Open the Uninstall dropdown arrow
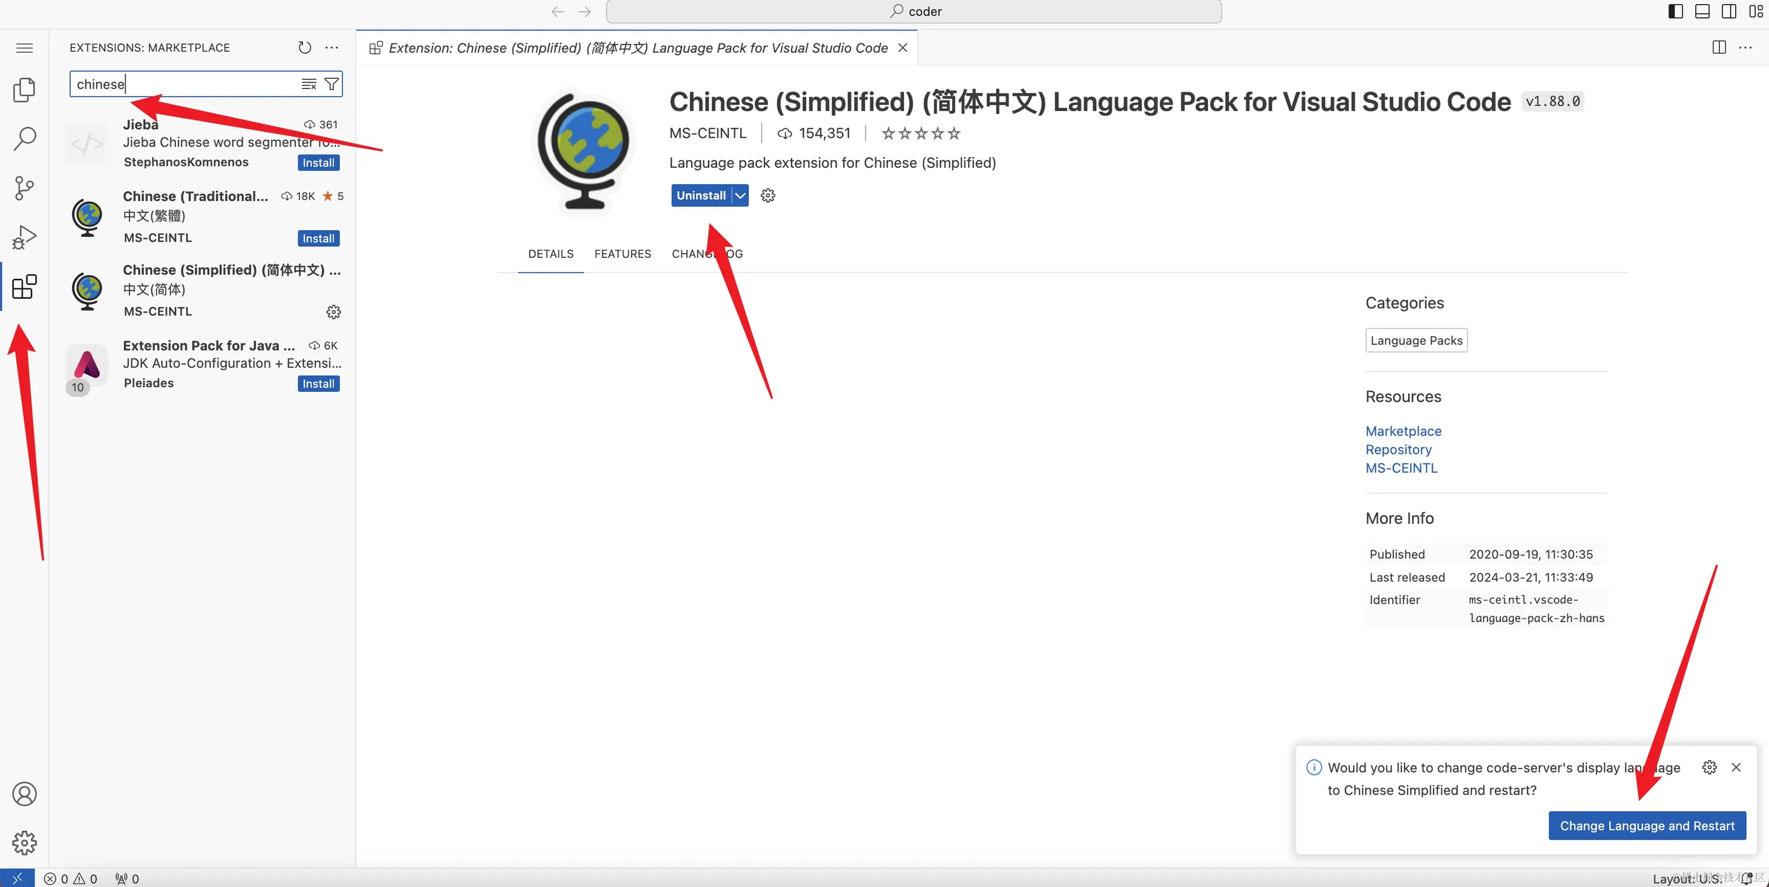The width and height of the screenshot is (1769, 887). [739, 195]
